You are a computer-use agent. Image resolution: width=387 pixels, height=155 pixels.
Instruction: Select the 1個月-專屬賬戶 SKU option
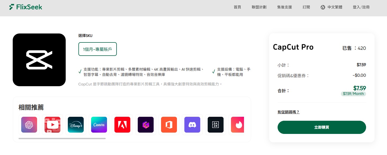click(x=97, y=49)
